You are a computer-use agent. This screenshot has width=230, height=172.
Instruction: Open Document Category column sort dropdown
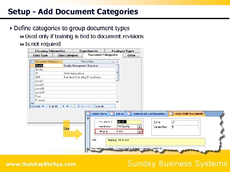(61, 62)
